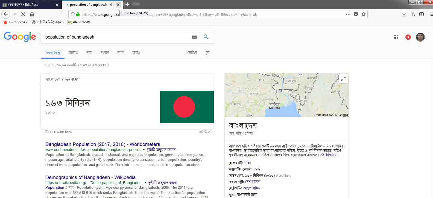Screen dimensions: 433x198
Task: Click the Google search text field
Action: (116, 37)
